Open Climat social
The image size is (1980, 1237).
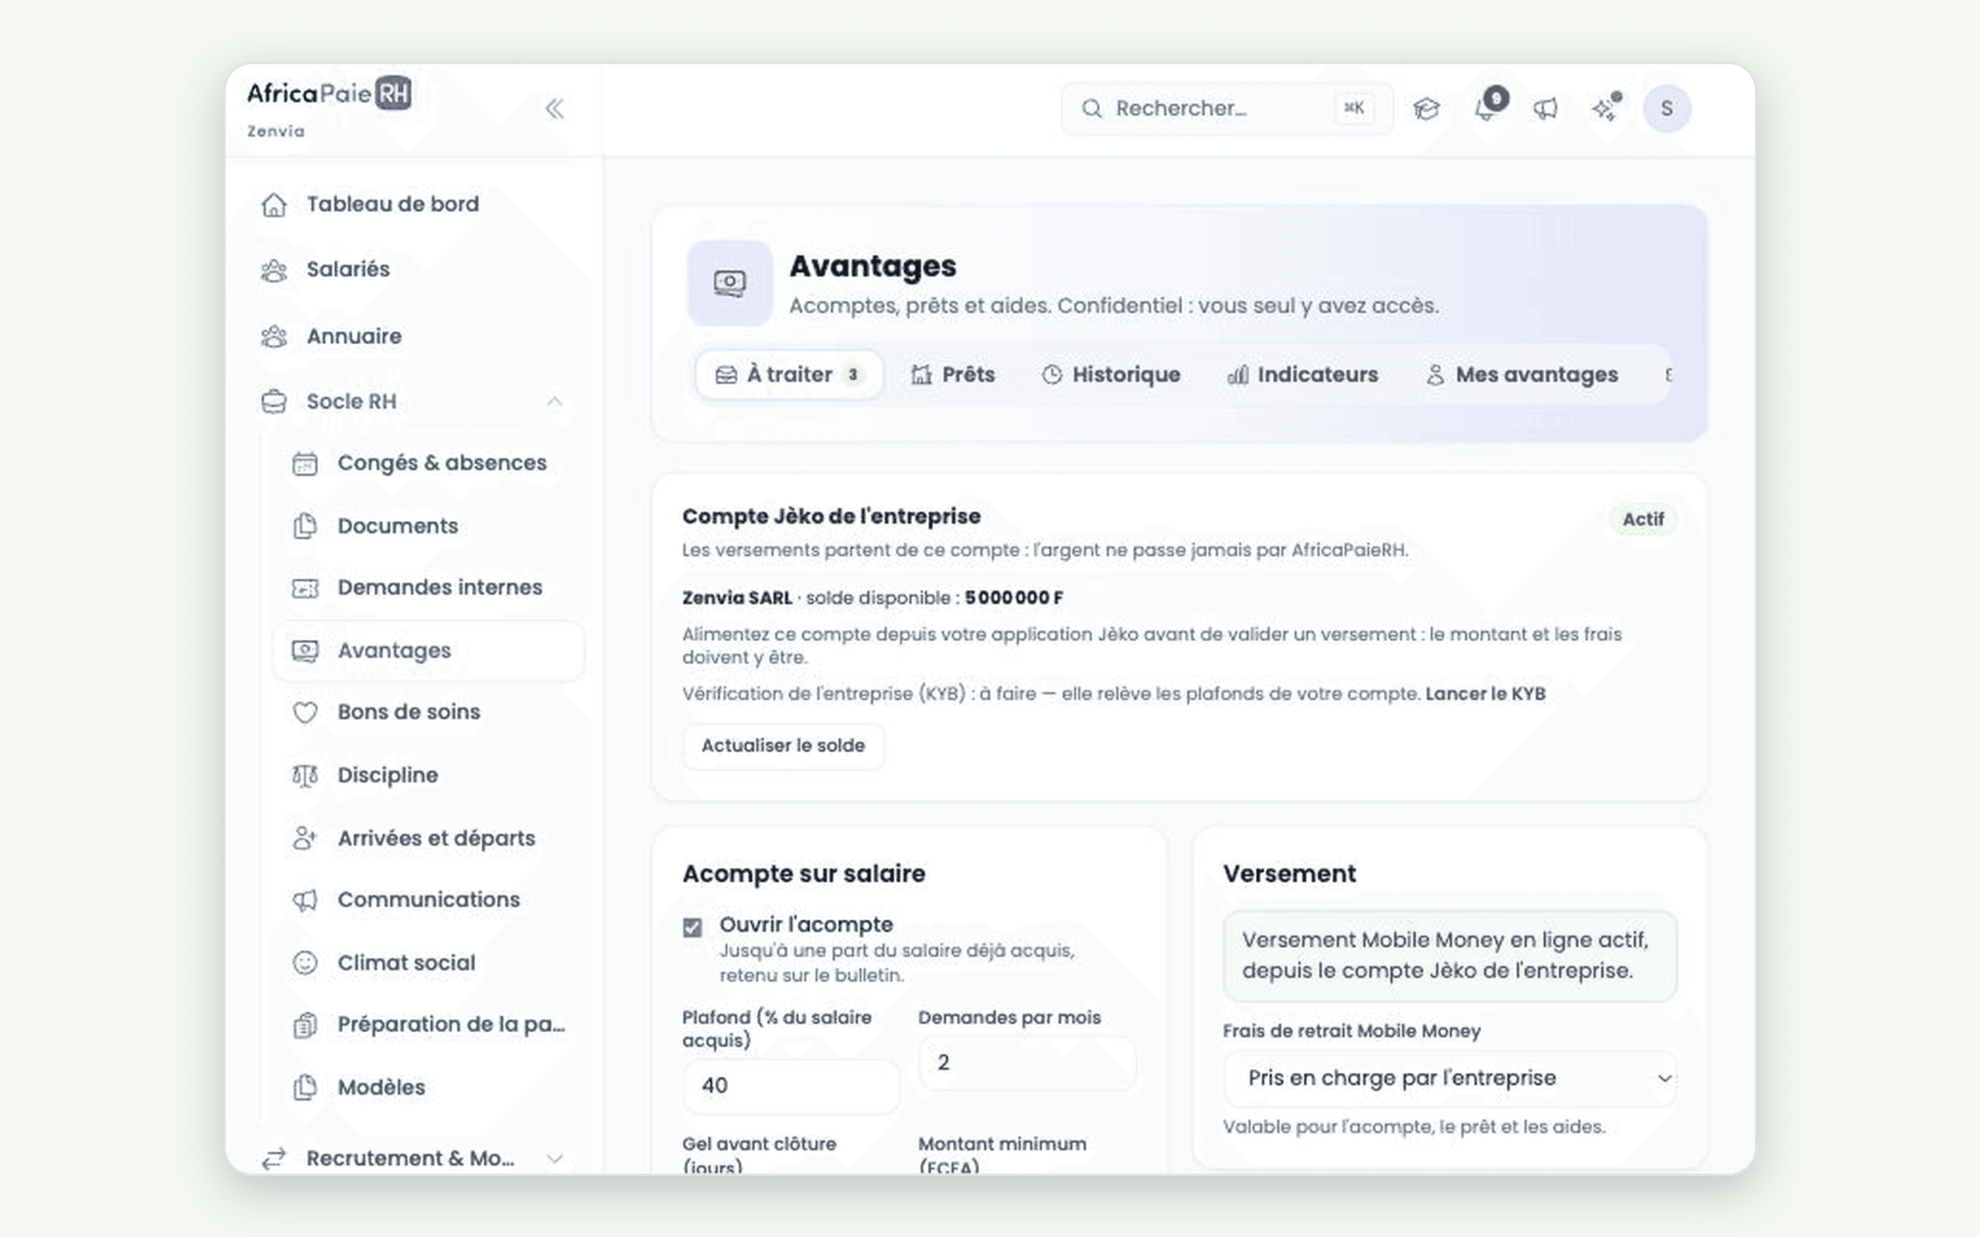click(x=429, y=963)
